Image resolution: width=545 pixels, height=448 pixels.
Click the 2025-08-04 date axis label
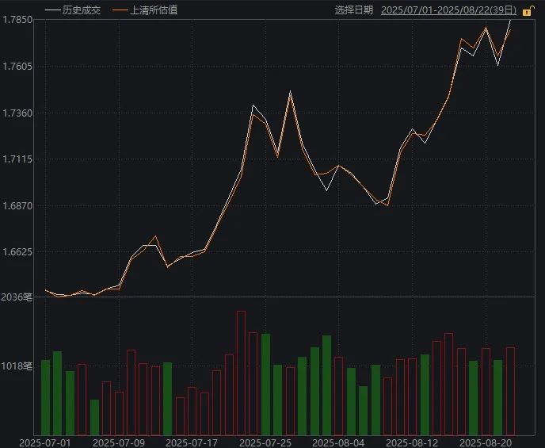point(339,442)
